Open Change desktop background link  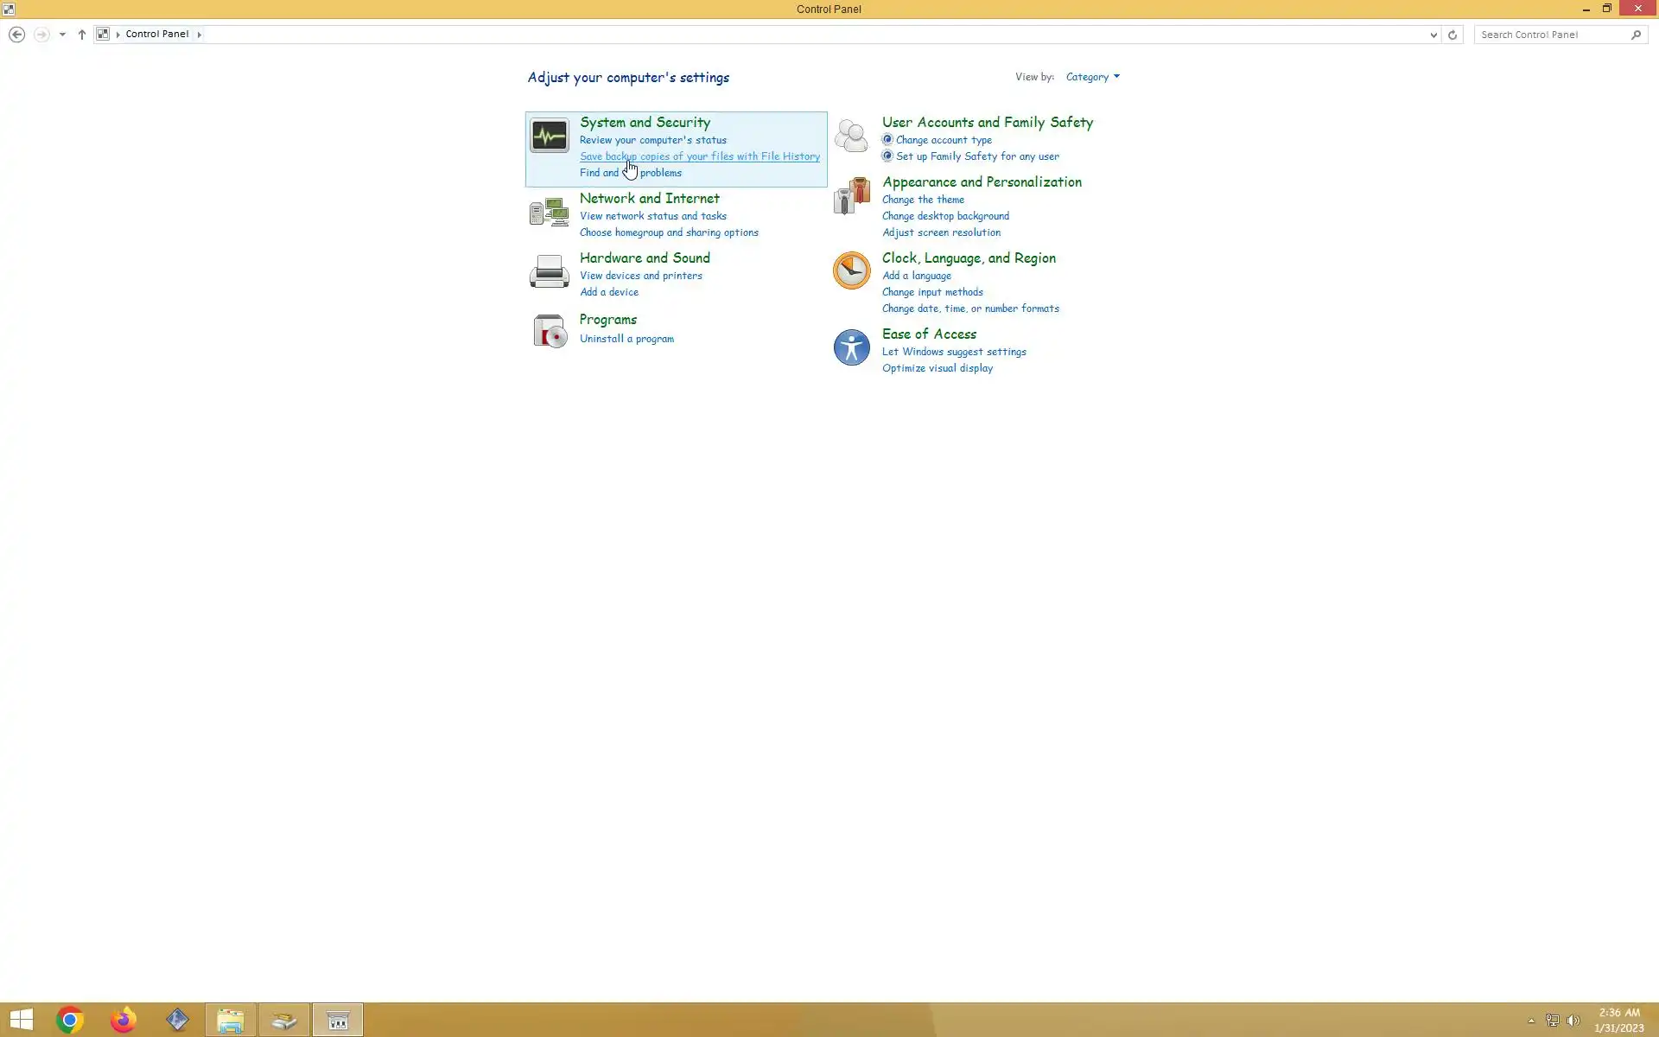point(945,216)
